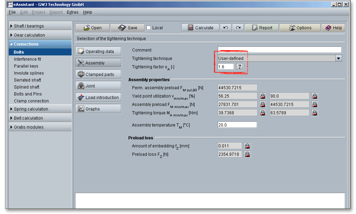The image size is (356, 214).
Task: Expand the Shaft / bearings section
Action: pyautogui.click(x=29, y=26)
